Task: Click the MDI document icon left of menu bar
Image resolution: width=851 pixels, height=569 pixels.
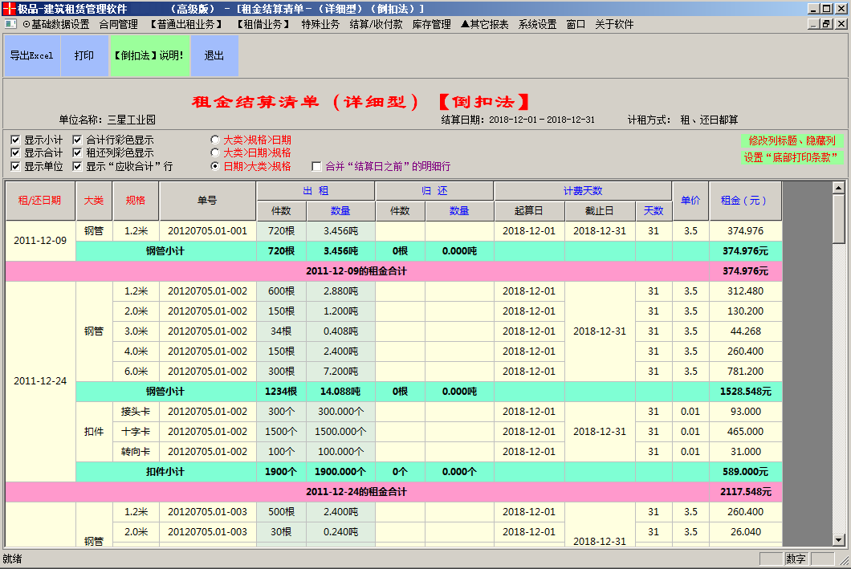Action: click(10, 24)
